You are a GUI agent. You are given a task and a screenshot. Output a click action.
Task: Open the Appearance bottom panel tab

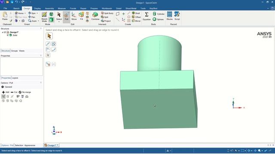point(30,145)
